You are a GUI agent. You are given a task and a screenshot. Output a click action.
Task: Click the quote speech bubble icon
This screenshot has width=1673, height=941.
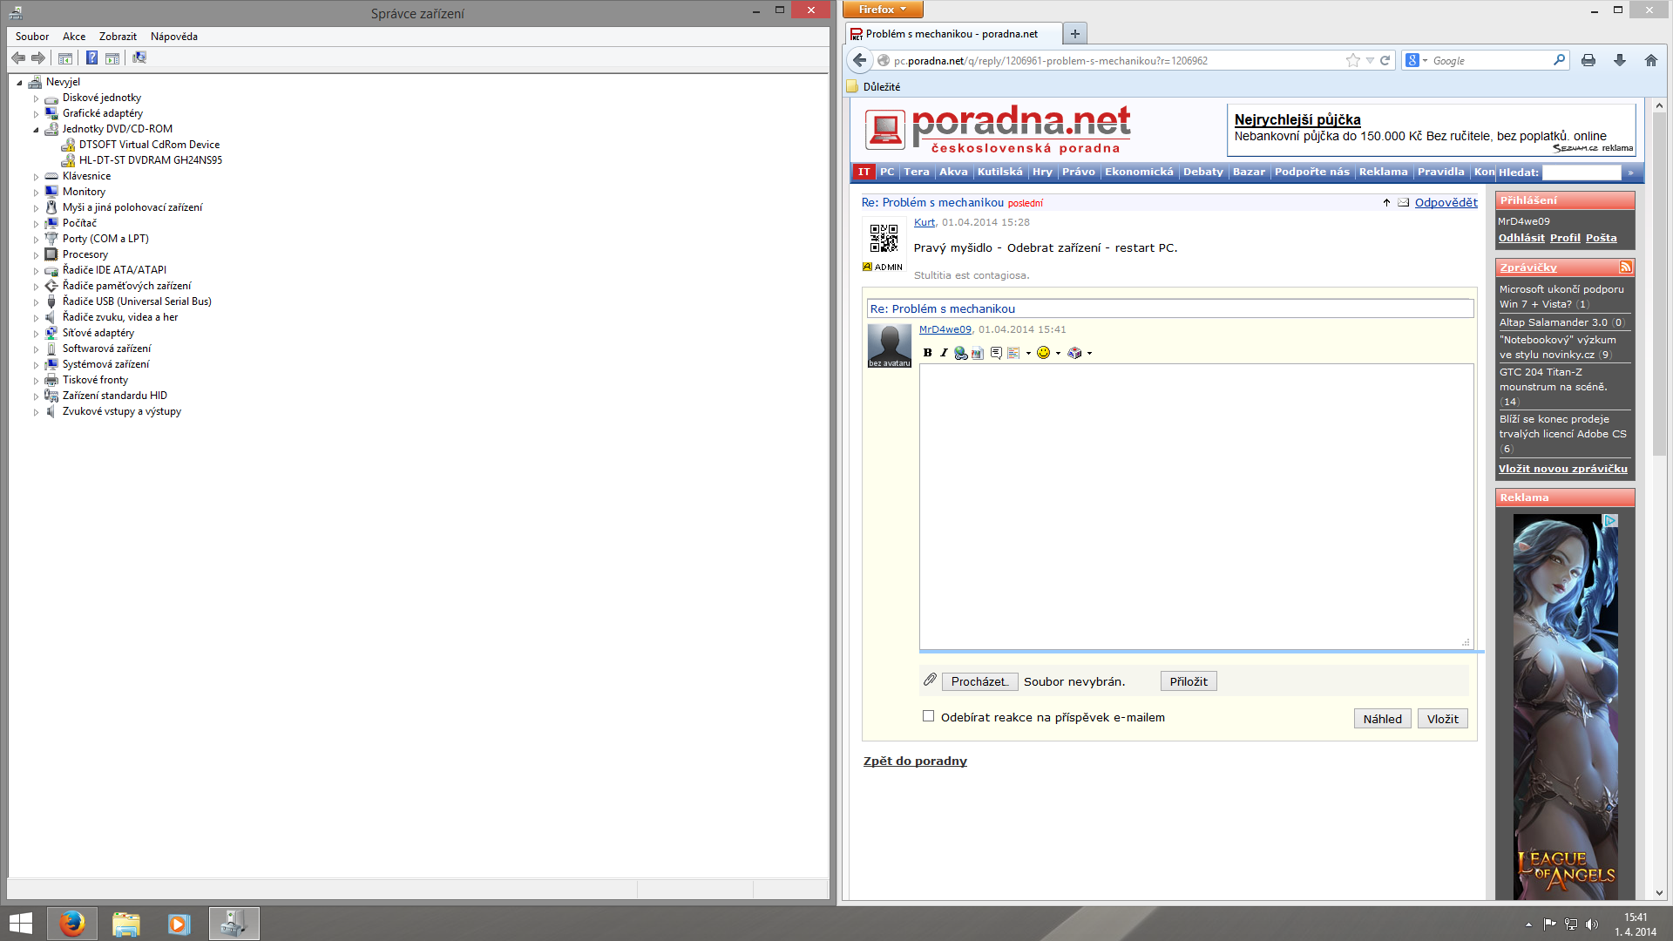coord(996,353)
